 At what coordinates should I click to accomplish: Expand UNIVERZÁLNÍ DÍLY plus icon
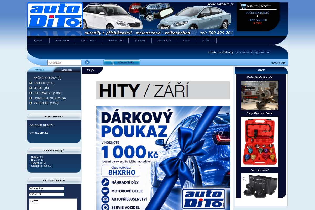tap(31, 98)
